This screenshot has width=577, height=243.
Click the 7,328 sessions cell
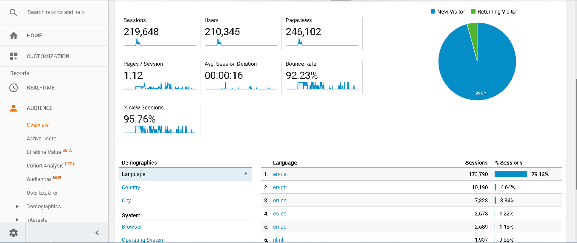coord(481,201)
